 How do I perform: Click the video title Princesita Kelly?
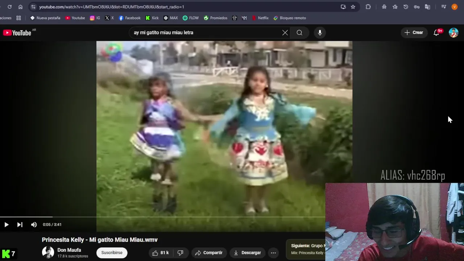[100, 240]
